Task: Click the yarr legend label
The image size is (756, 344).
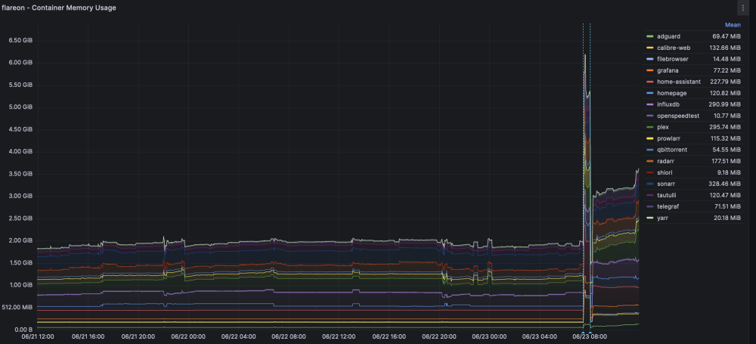Action: [663, 218]
